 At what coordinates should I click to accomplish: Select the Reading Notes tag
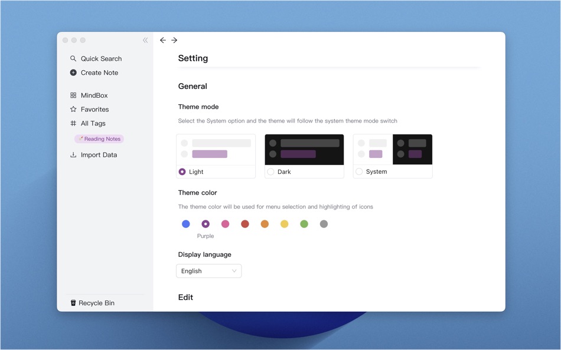99,139
